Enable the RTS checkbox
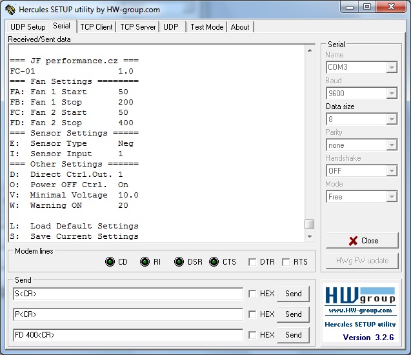 [x=285, y=262]
